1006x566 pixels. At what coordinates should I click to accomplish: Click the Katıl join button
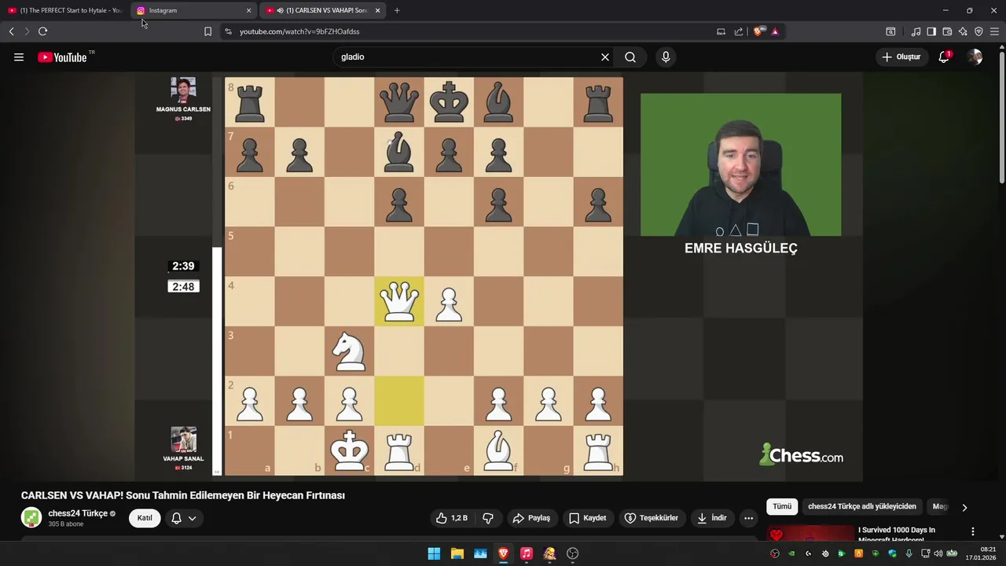point(145,518)
